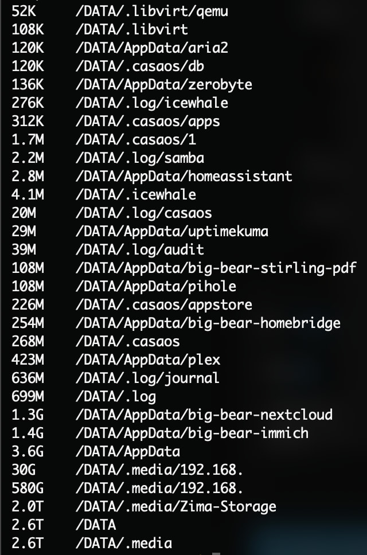Click the /DATA/AppData/aria2 directory text
The height and width of the screenshot is (555, 367).
(x=151, y=48)
